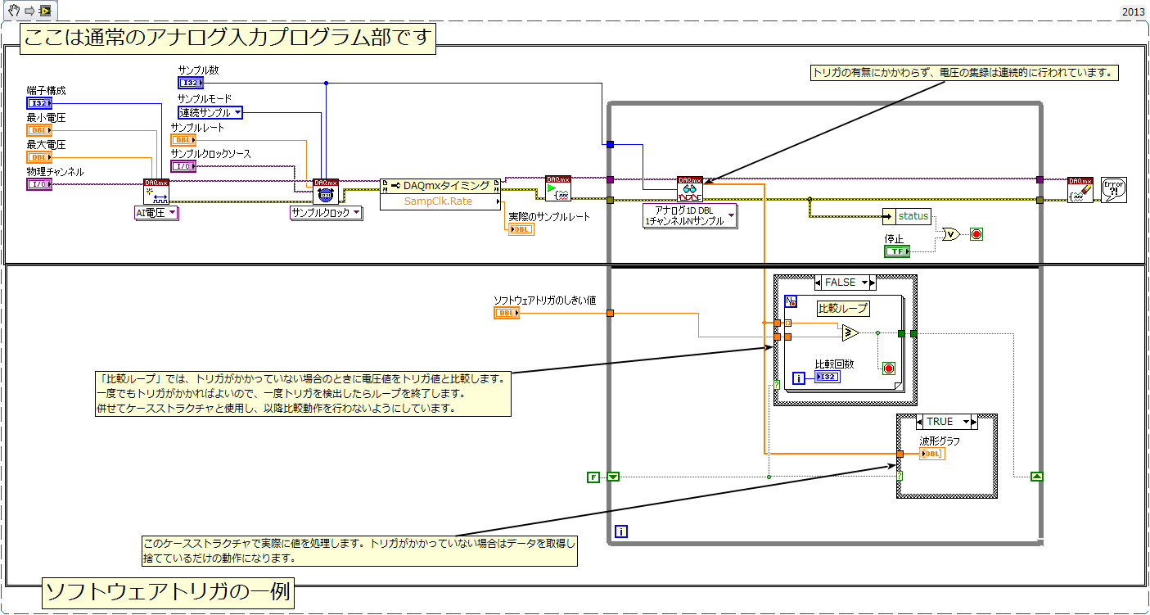Open the 連続サンプル sample mode dropdown
This screenshot has width=1150, height=615.
pyautogui.click(x=210, y=112)
